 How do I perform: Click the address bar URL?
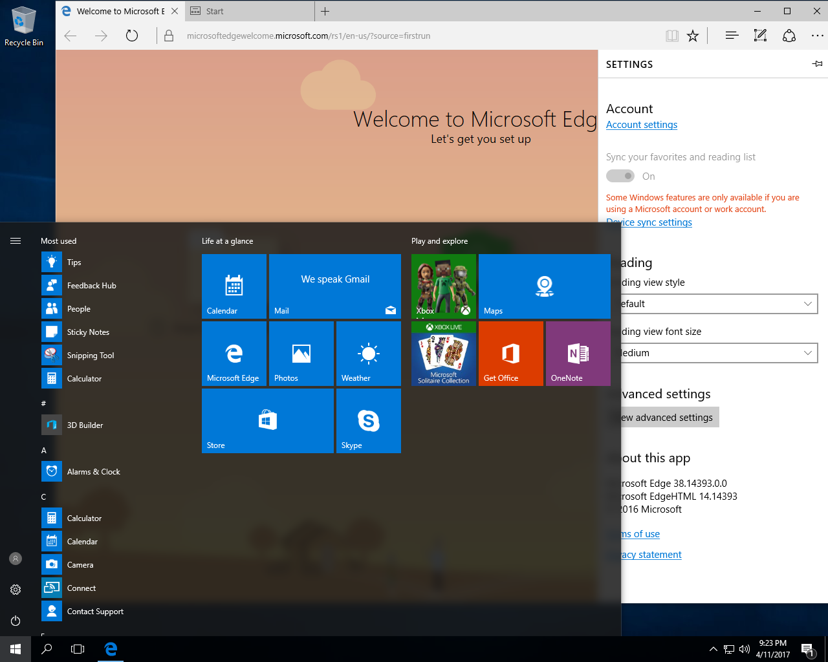[309, 36]
